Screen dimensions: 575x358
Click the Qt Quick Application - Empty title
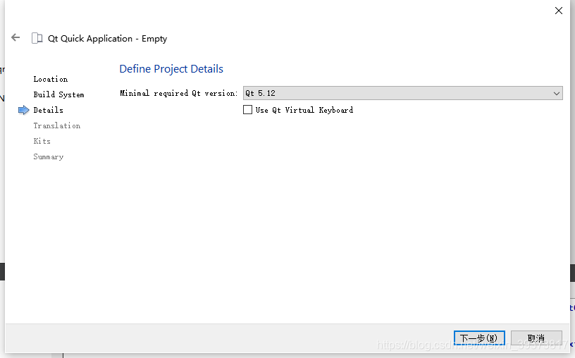107,39
